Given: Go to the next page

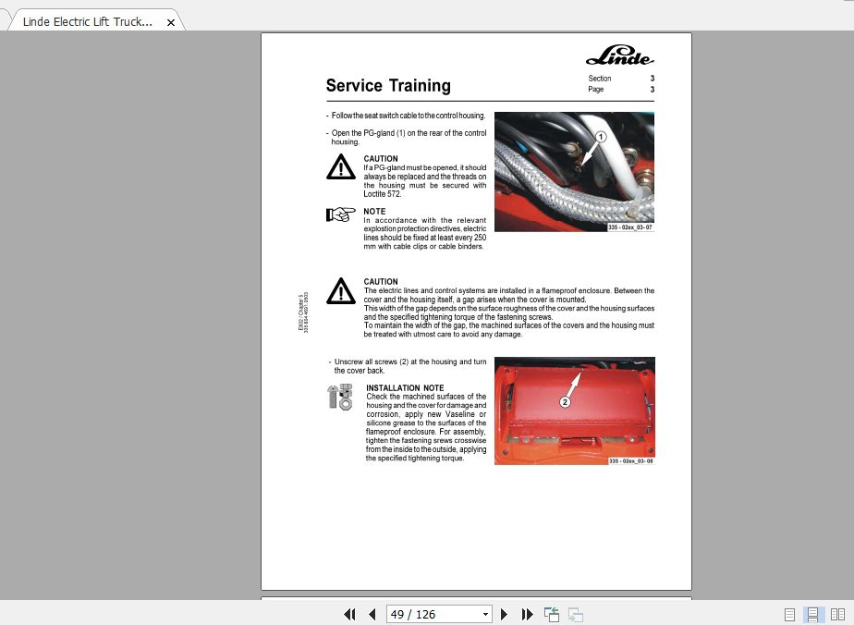Looking at the screenshot, I should pos(504,615).
